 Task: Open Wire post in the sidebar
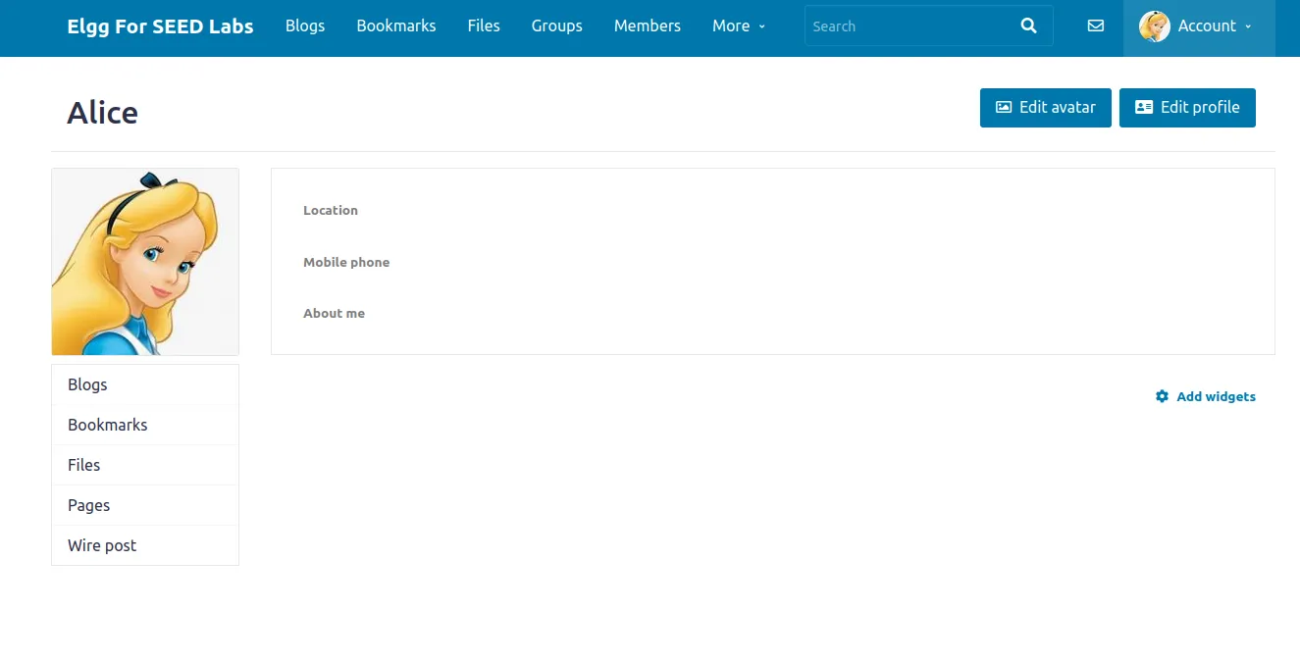pyautogui.click(x=102, y=545)
